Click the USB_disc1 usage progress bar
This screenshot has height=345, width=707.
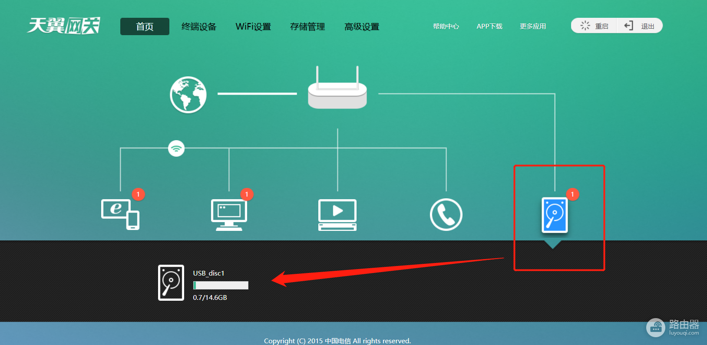tap(221, 285)
